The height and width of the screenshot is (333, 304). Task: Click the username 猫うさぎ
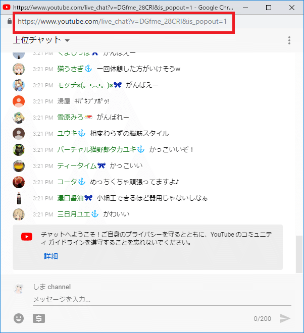(70, 69)
